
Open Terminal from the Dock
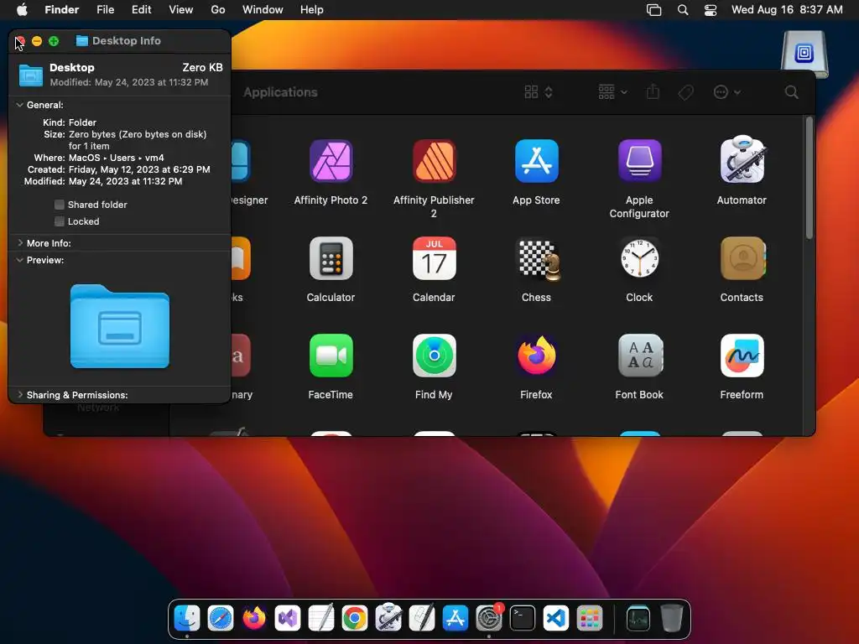[522, 619]
